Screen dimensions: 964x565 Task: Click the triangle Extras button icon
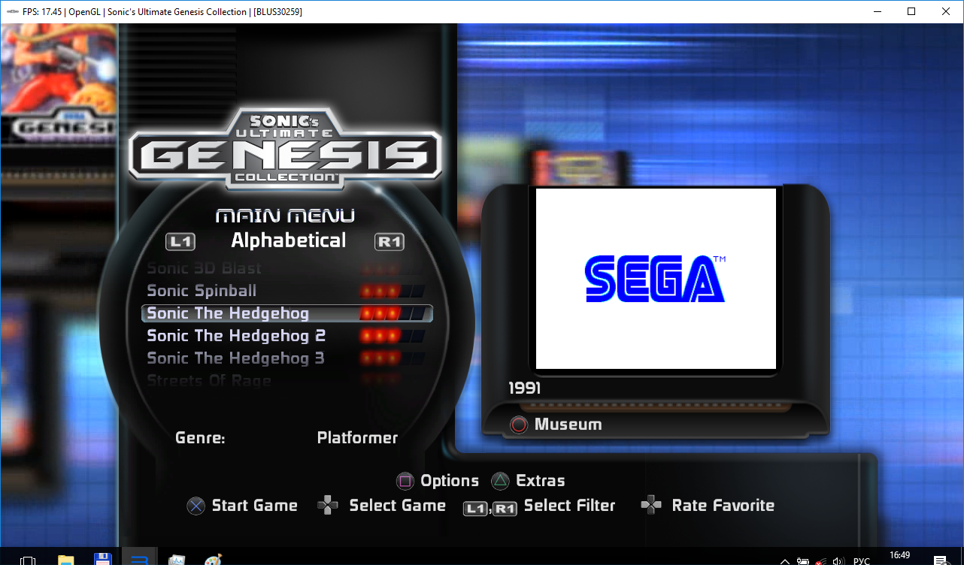500,481
